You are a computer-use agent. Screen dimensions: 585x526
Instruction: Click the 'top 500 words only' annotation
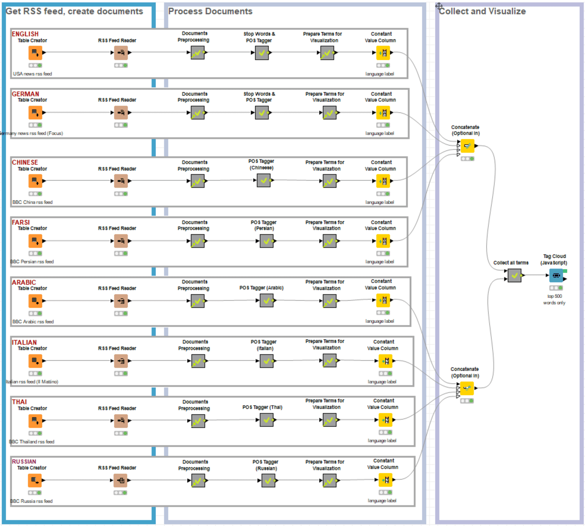pyautogui.click(x=554, y=299)
